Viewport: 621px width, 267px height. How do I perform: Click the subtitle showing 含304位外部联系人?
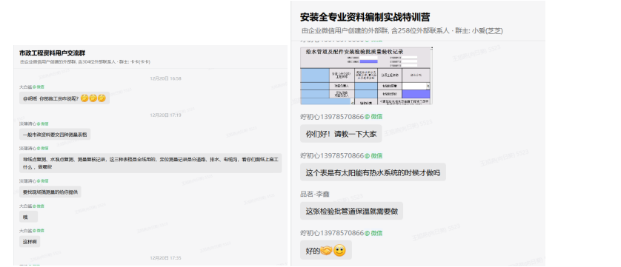(x=85, y=62)
